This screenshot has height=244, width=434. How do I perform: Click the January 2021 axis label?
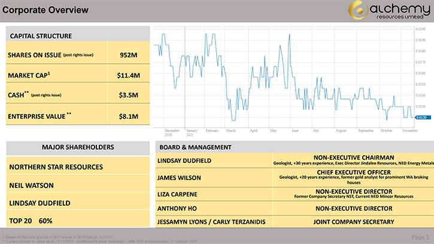[x=191, y=132]
